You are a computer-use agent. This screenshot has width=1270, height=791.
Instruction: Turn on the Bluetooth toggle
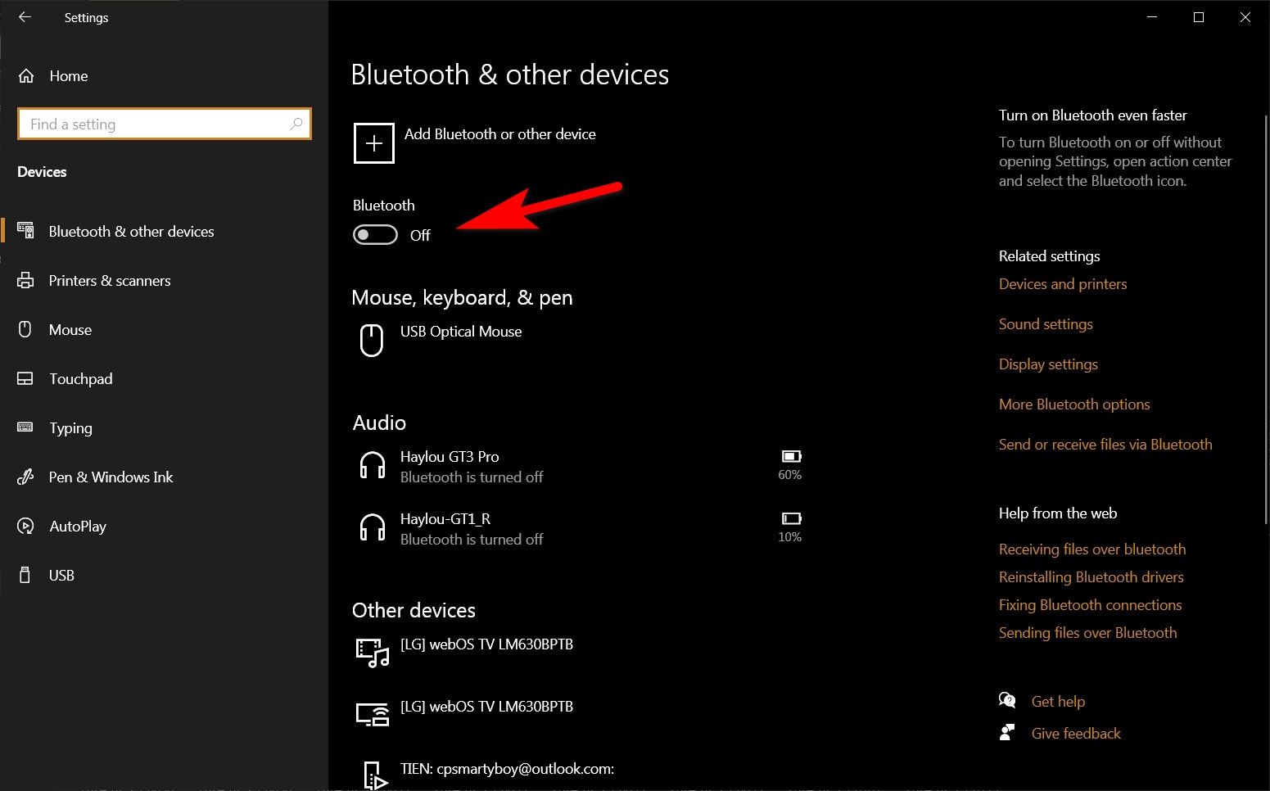pyautogui.click(x=375, y=235)
